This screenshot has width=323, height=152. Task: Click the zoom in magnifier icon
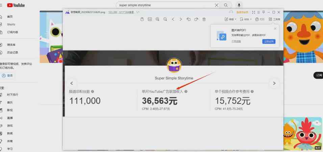pyautogui.click(x=157, y=19)
